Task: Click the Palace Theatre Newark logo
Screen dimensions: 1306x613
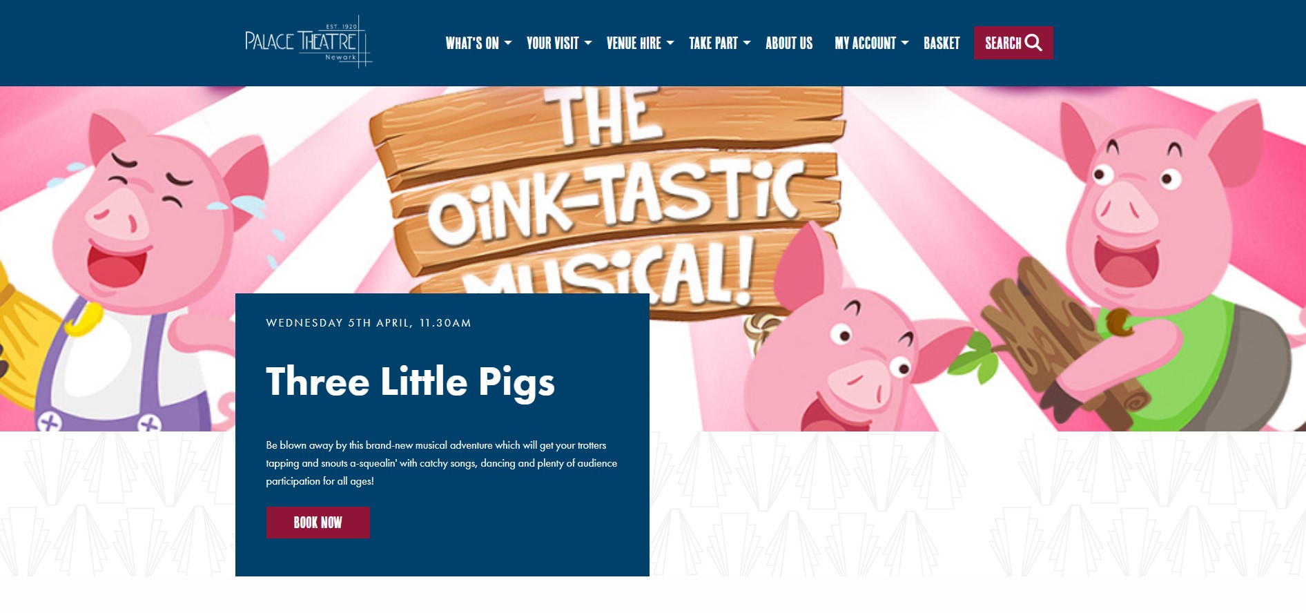Action: click(309, 42)
